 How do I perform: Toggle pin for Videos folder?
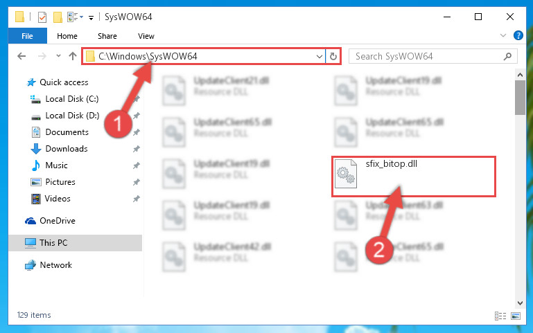[137, 199]
